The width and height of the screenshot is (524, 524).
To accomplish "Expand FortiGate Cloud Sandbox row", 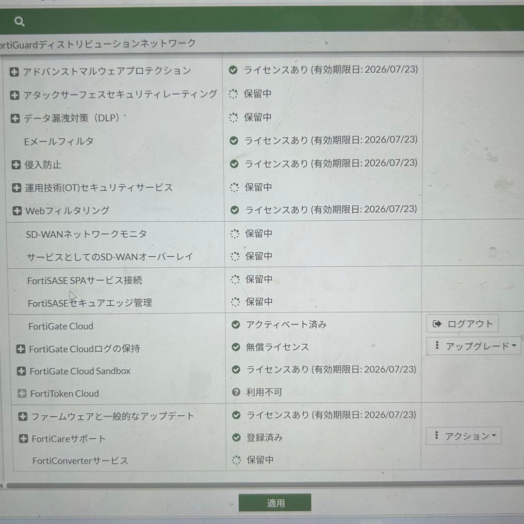I will 21,371.
